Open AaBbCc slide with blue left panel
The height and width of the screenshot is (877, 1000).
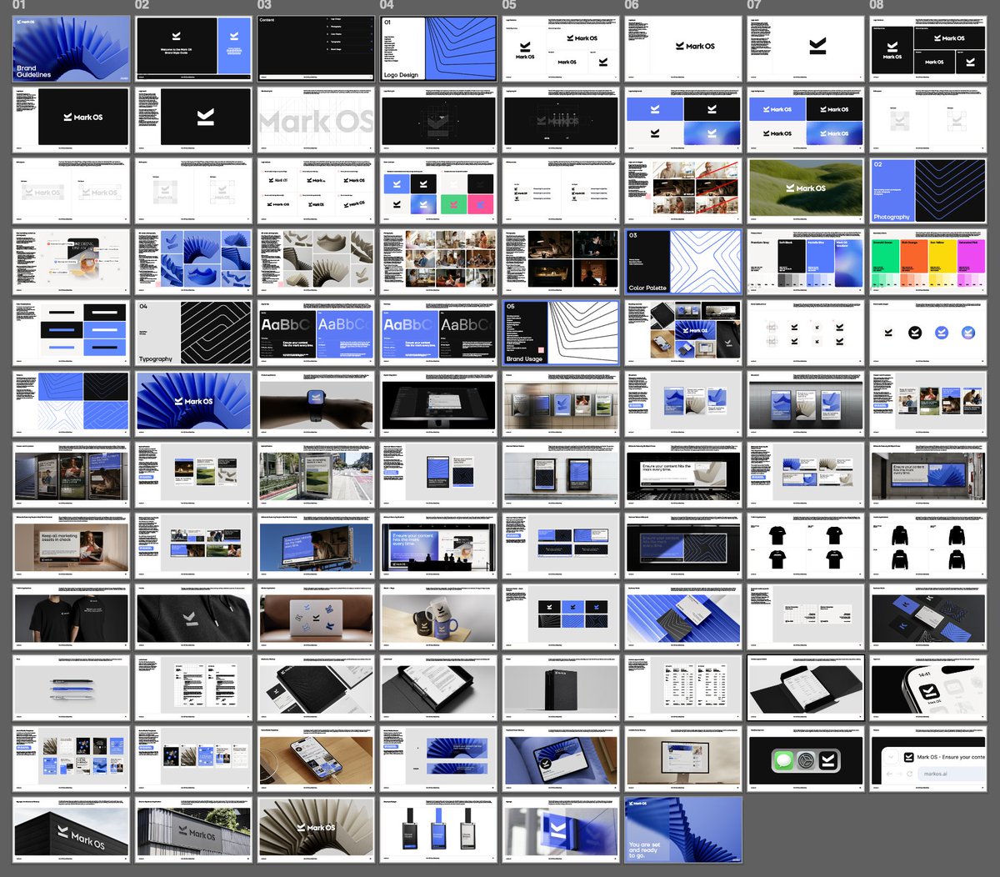pos(438,333)
